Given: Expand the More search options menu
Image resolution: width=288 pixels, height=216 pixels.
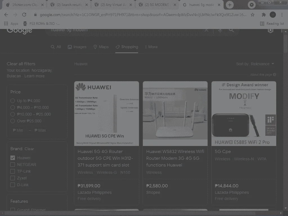Looking at the screenshot, I should click(x=151, y=47).
